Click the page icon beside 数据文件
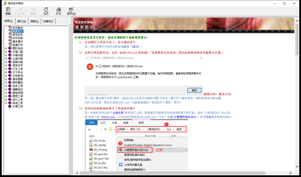This screenshot has height=177, width=301. [x=10, y=45]
